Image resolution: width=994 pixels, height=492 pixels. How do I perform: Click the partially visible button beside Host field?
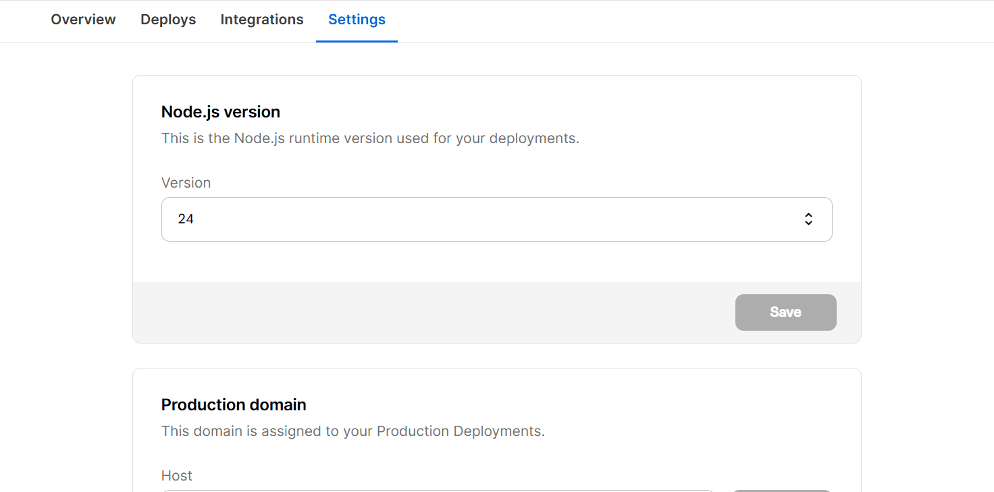pyautogui.click(x=782, y=491)
